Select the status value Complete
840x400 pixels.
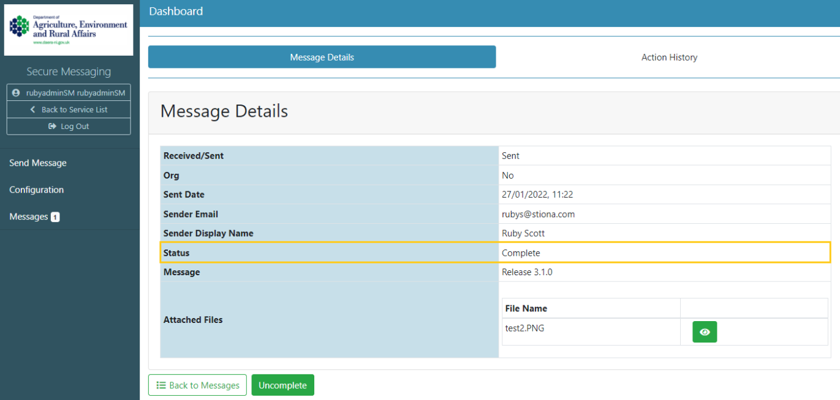coord(521,253)
